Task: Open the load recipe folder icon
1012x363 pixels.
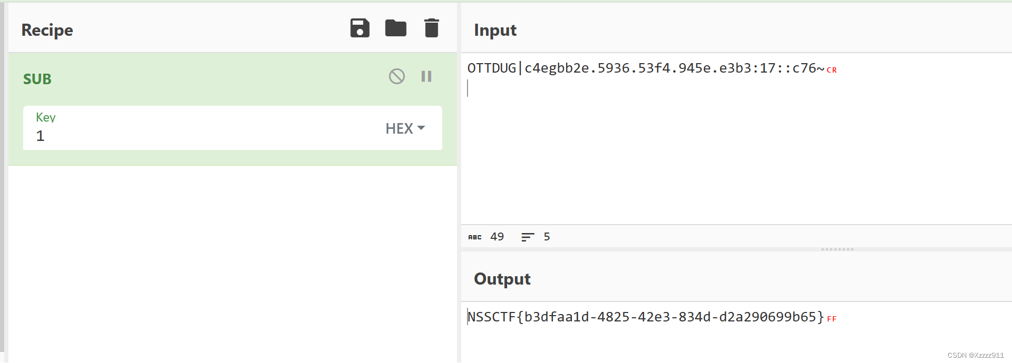Action: 395,28
